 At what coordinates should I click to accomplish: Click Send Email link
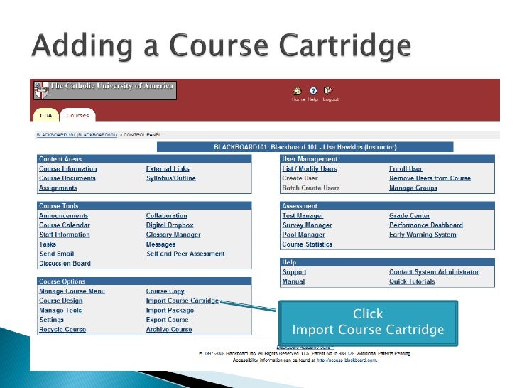56,254
